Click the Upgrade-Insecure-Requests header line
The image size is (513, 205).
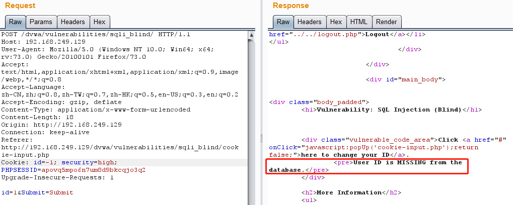[x=57, y=177]
